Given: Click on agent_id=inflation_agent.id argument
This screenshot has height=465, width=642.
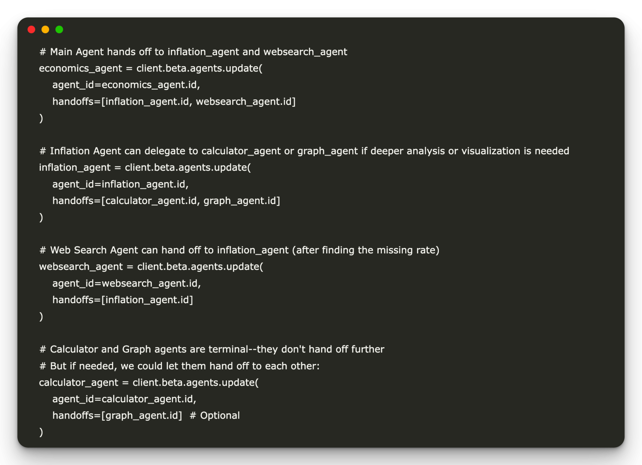Looking at the screenshot, I should click(x=120, y=184).
